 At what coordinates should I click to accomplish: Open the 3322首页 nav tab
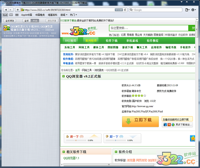71,41
